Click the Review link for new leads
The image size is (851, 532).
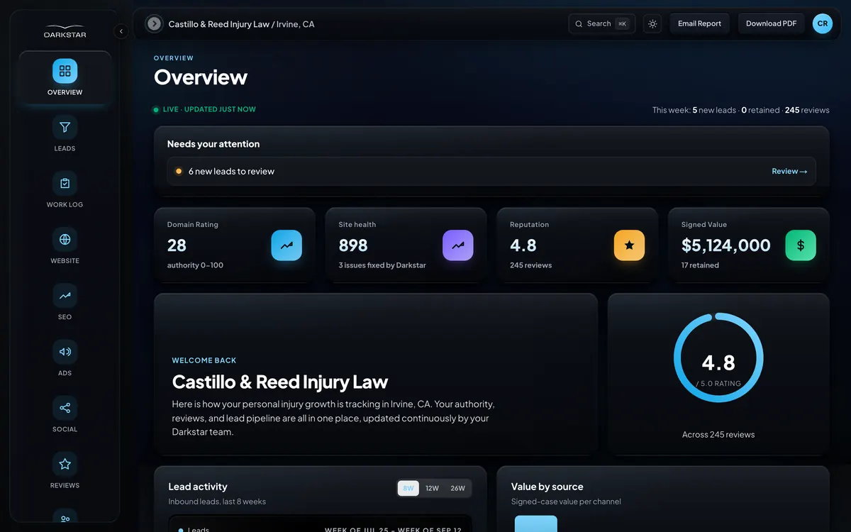[789, 171]
